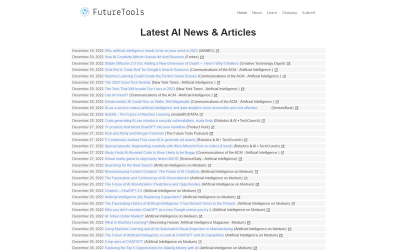
Task: Open 'Study Finds AI-Assisted Code' link
Action: point(149,153)
